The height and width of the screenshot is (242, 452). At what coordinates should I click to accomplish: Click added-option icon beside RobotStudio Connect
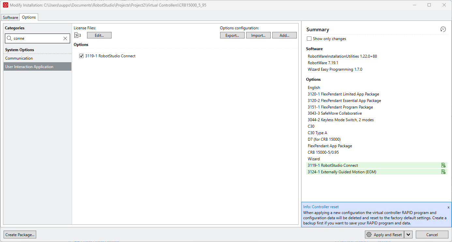pyautogui.click(x=443, y=165)
